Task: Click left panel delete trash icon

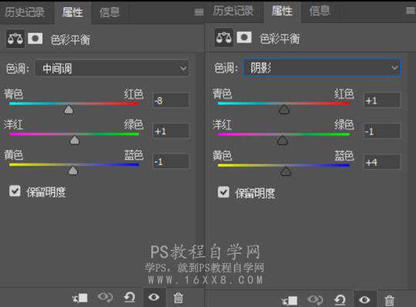Action: coord(178,298)
